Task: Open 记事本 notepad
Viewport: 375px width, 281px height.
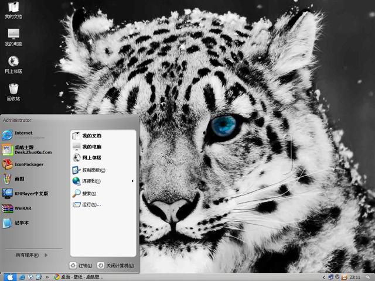Action: pyautogui.click(x=16, y=222)
